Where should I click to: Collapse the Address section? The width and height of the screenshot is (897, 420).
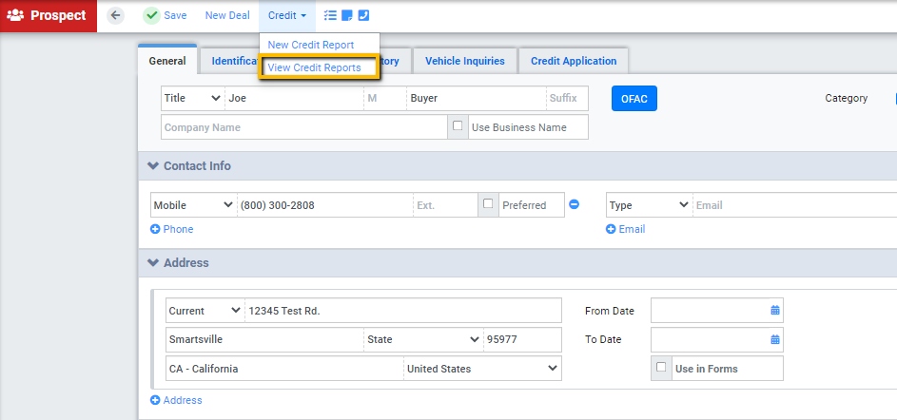(x=152, y=263)
